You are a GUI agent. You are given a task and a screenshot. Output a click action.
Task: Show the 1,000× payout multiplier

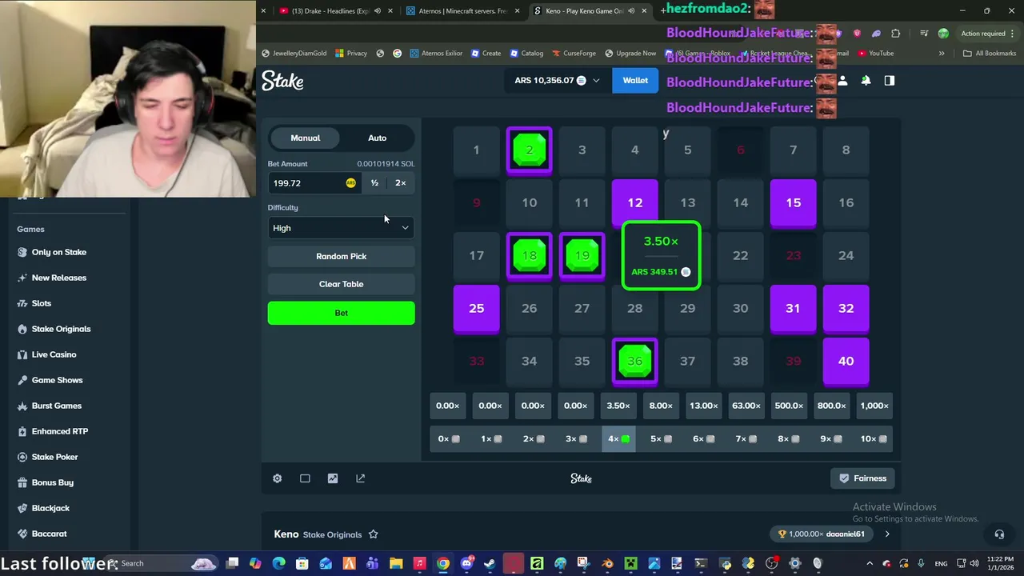[x=874, y=406]
